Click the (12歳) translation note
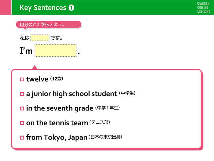Screen dimensions: 214x161 [x=58, y=79]
